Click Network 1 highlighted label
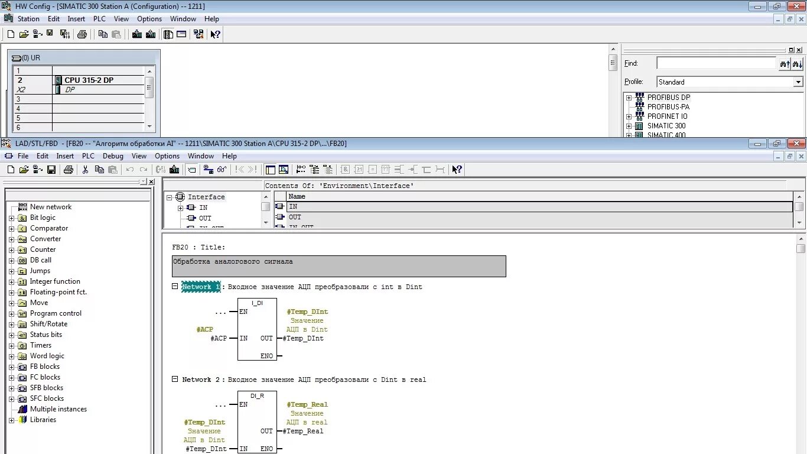 (x=201, y=287)
